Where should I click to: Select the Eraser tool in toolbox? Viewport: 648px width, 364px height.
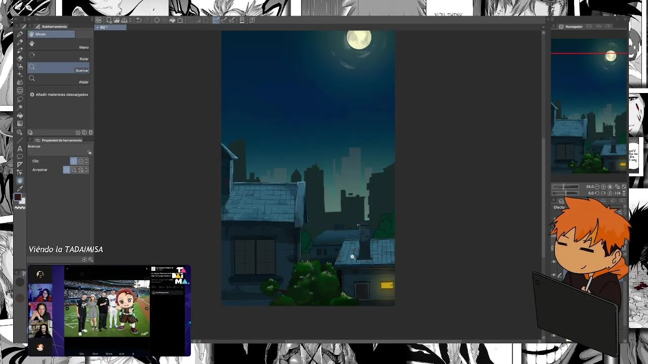coord(20,58)
